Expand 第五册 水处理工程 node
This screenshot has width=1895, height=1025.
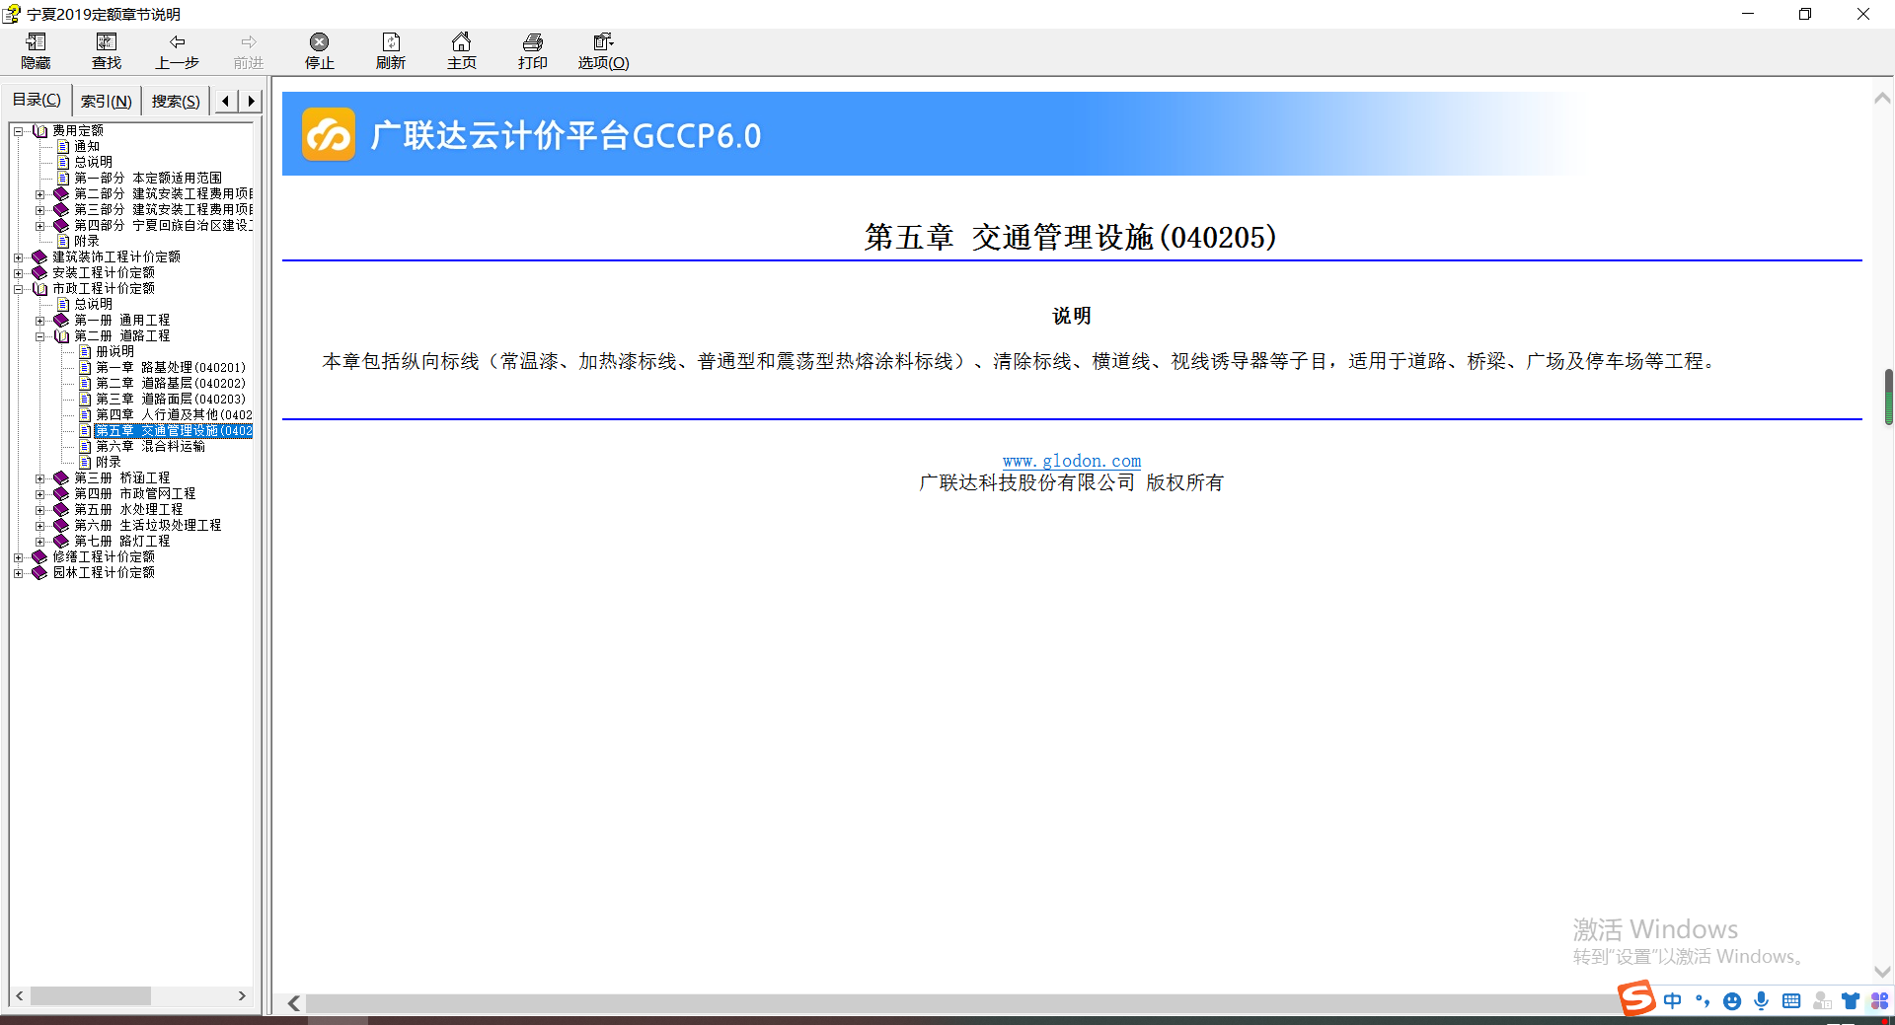pos(39,510)
